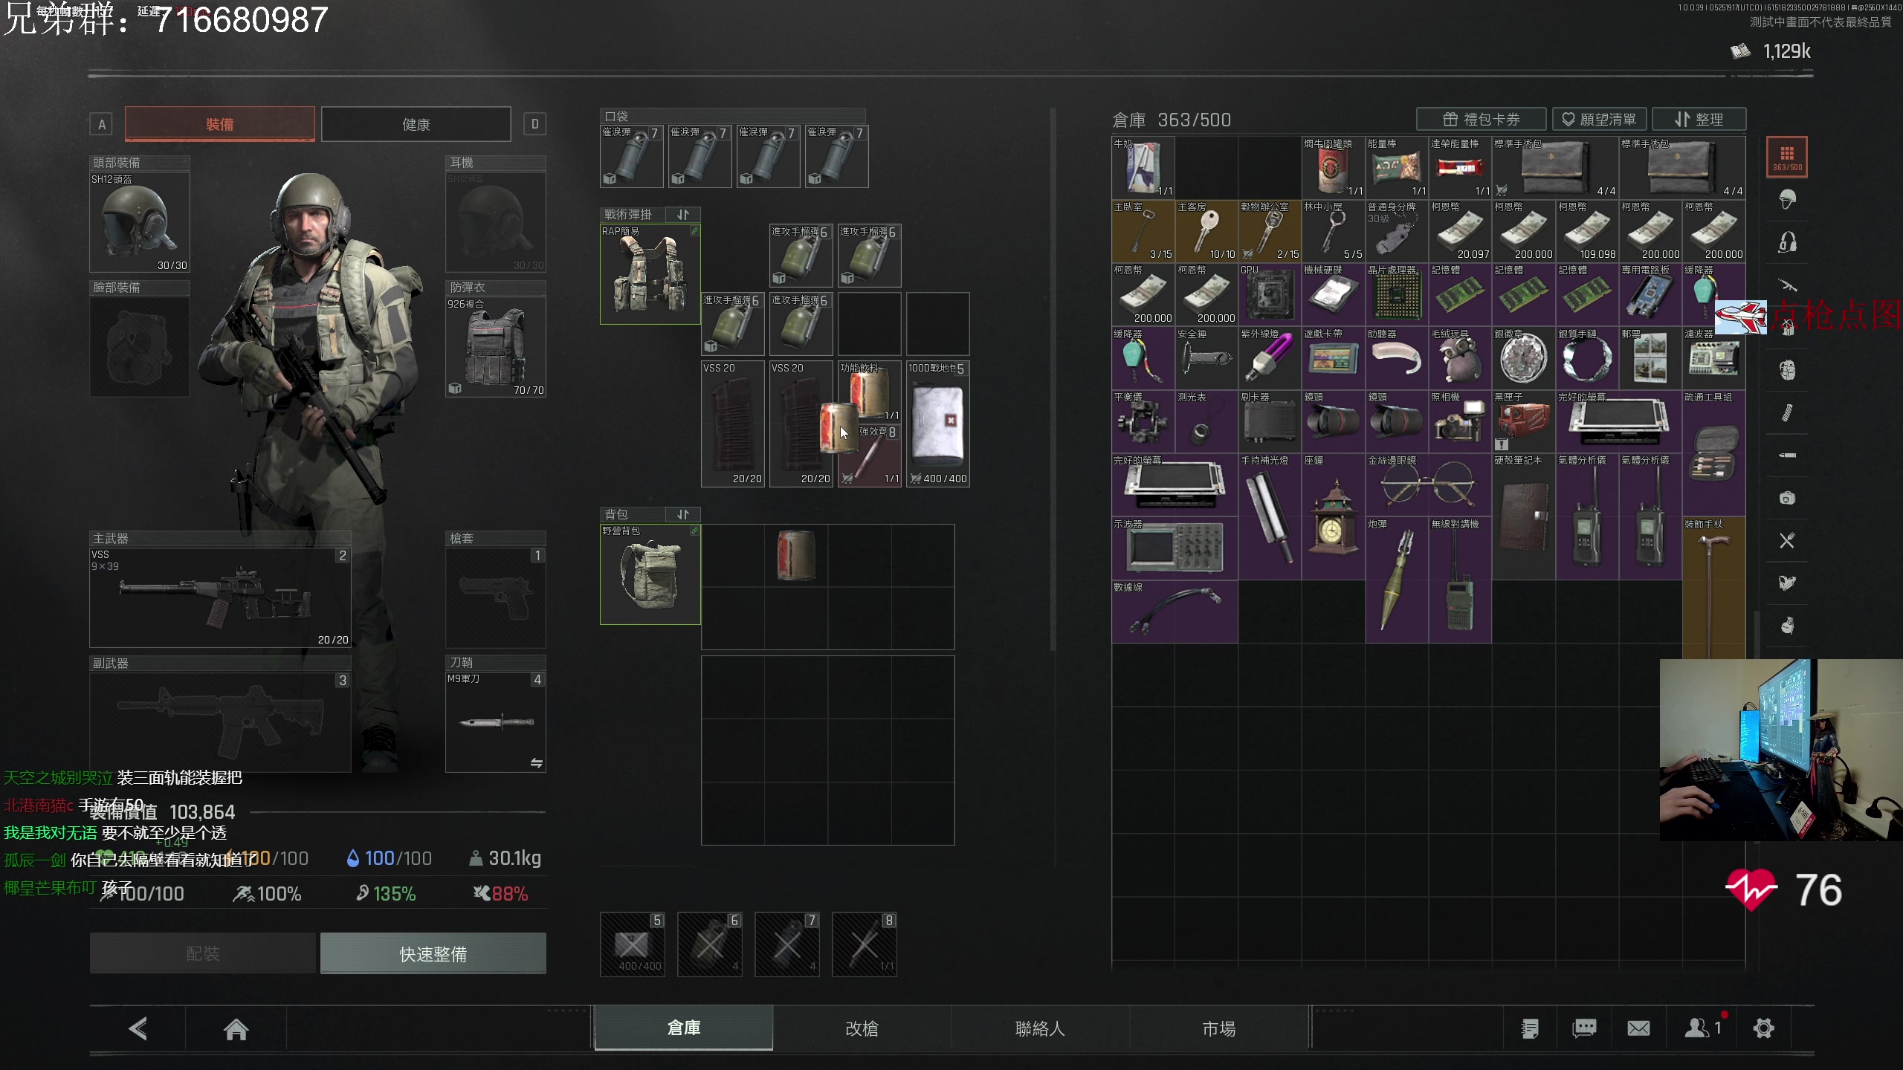
Task: Open the friends list icon
Action: coord(1703,1028)
